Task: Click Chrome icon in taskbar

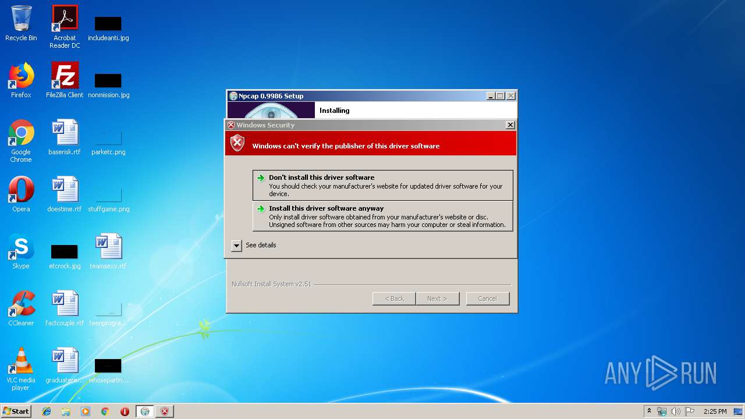Action: coord(105,411)
